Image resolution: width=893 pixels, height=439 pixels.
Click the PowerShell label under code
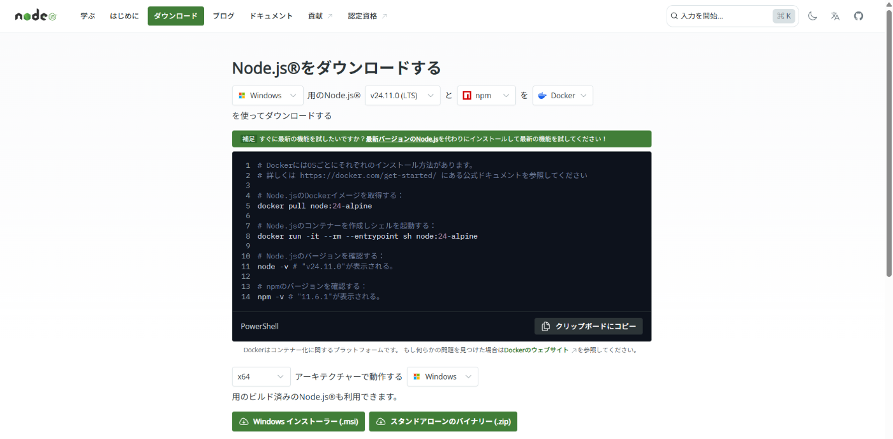click(x=260, y=326)
